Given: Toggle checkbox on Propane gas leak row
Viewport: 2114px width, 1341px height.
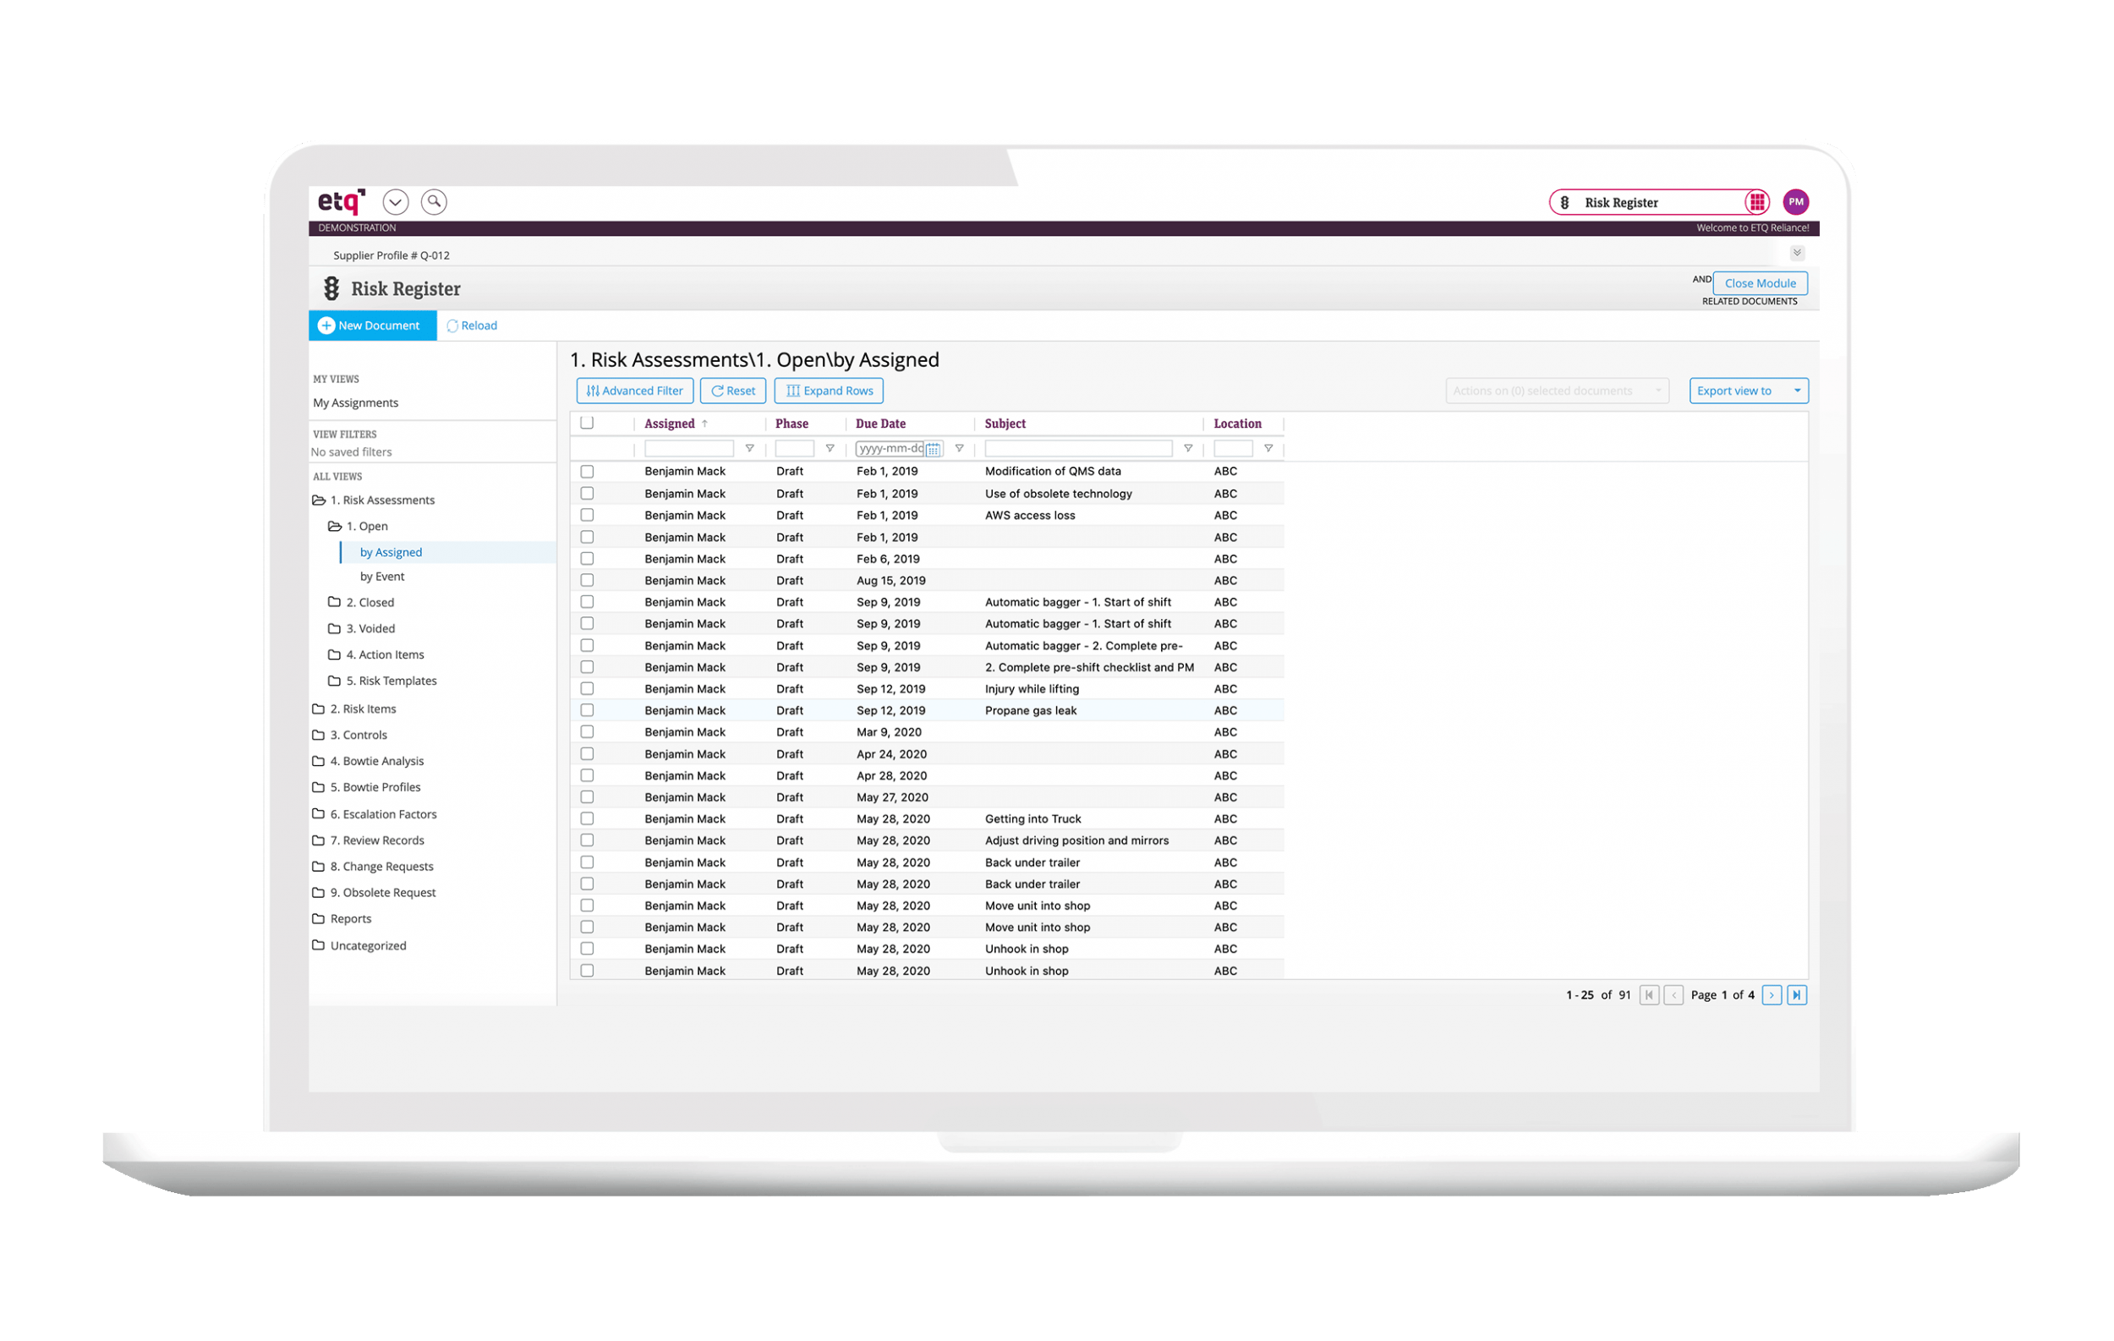Looking at the screenshot, I should point(592,710).
